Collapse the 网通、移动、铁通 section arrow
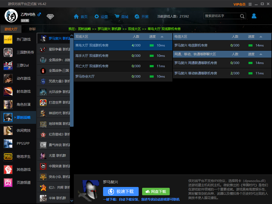The width and height of the screenshot is (272, 204). coord(261,54)
